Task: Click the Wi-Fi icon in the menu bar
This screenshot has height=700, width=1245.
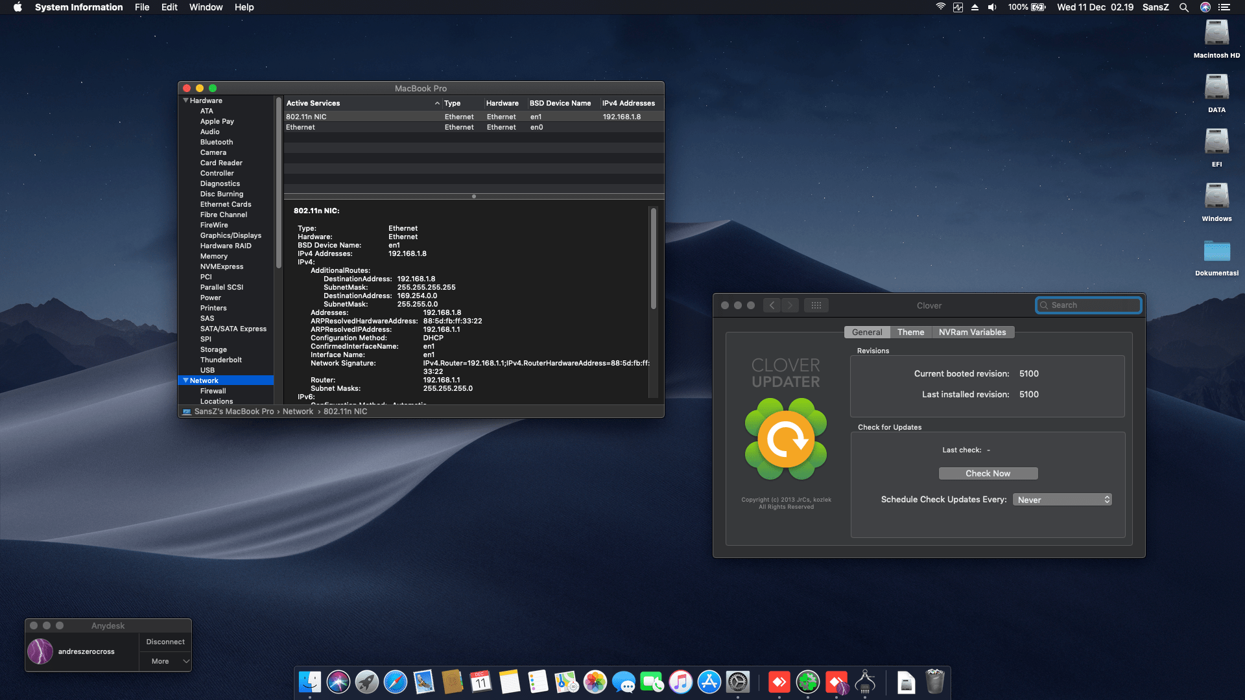Action: coord(940,7)
